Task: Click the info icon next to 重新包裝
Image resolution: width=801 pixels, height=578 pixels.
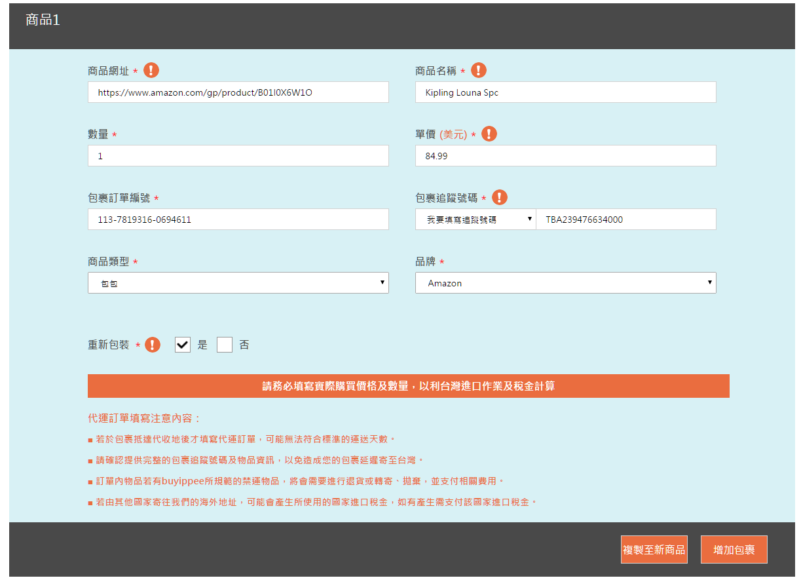Action: point(153,344)
